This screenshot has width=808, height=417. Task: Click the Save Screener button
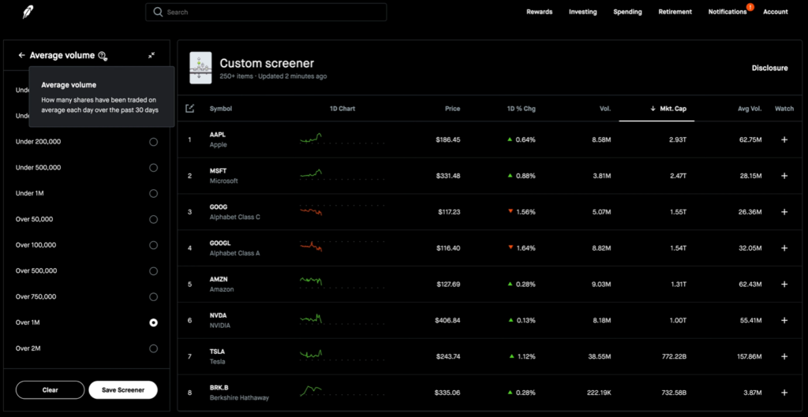123,389
